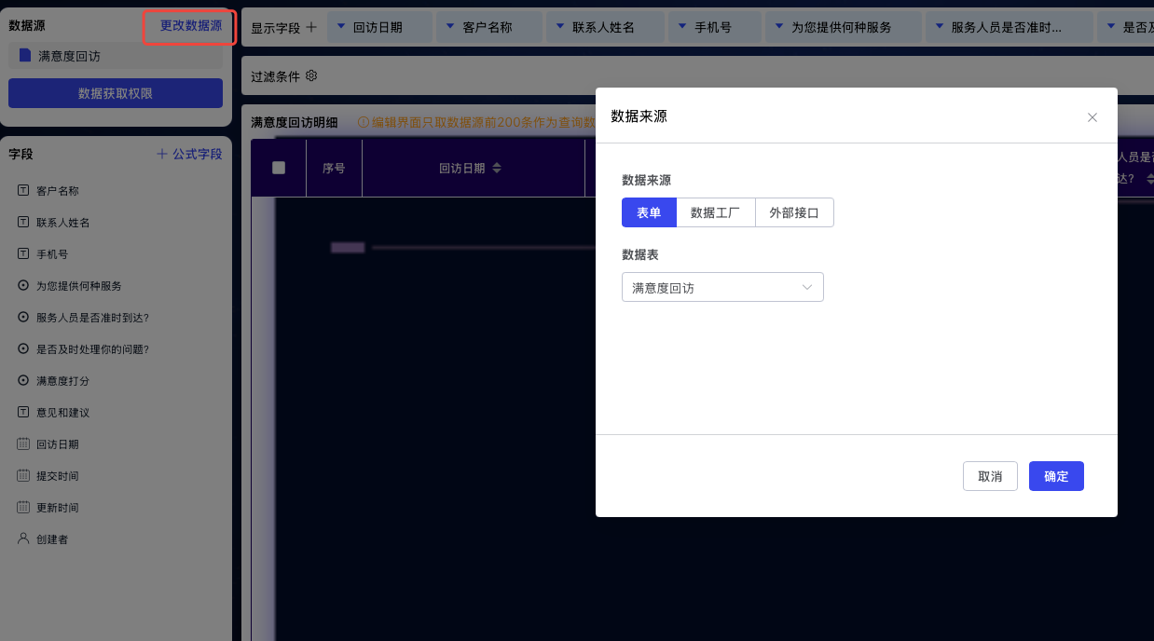Click the calendar icon beside 提交时间 field
The height and width of the screenshot is (641, 1154).
point(23,476)
